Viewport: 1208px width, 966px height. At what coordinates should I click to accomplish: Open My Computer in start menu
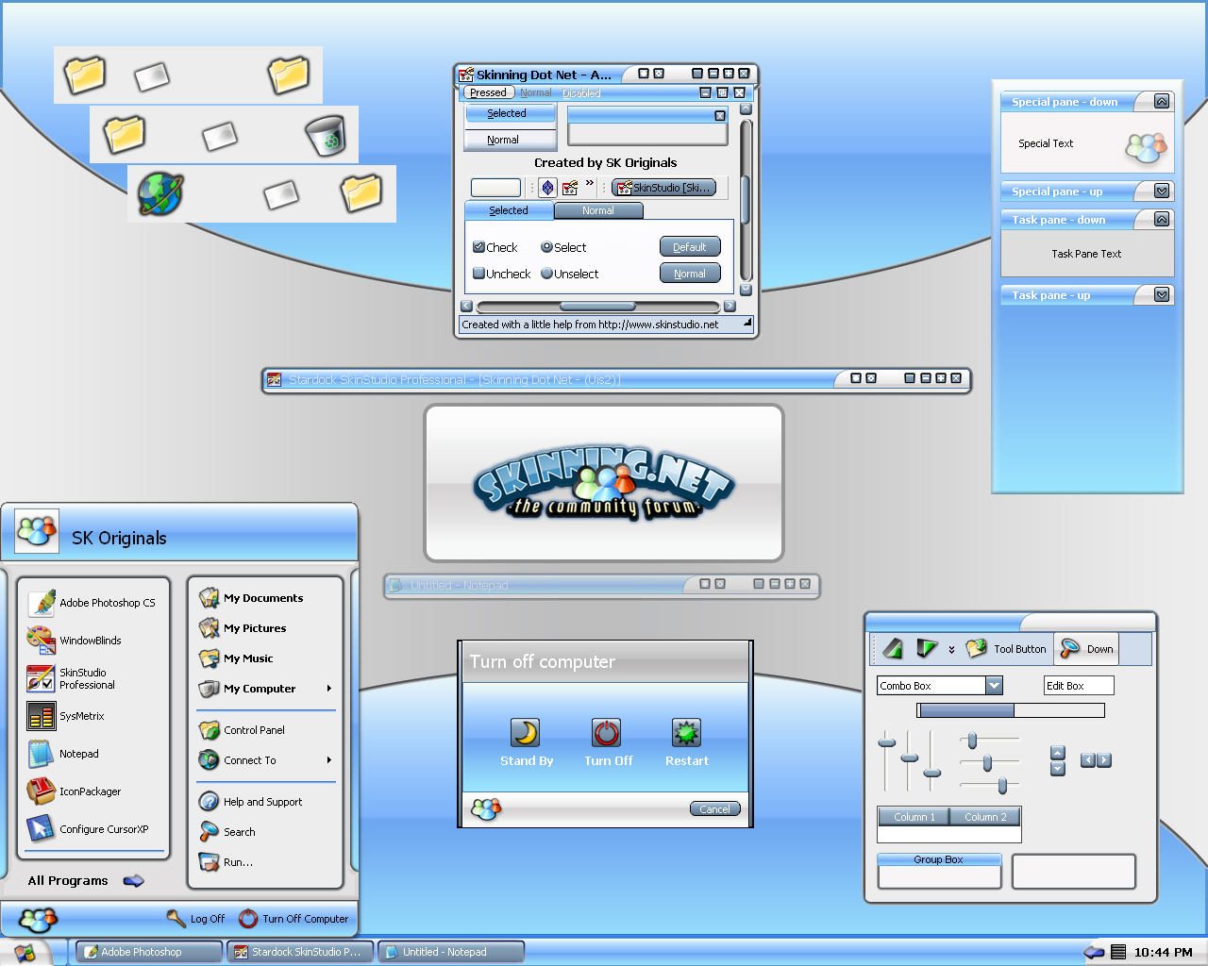(x=259, y=689)
